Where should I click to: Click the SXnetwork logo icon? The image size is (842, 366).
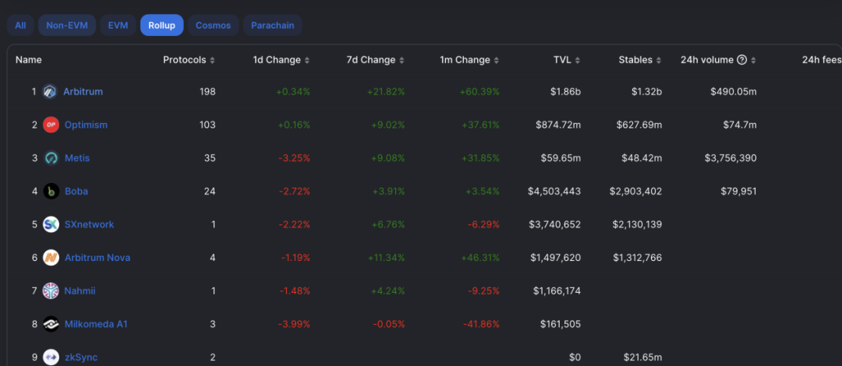point(51,224)
